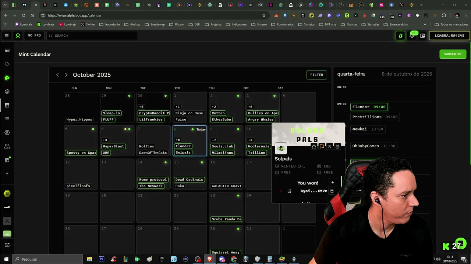The width and height of the screenshot is (471, 264).
Task: Star the Solpals project
Action: 314,146
